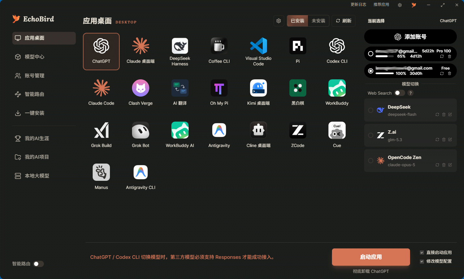Open 模型中心 in the sidebar
Viewport: 464px width, 279px height.
click(x=44, y=57)
